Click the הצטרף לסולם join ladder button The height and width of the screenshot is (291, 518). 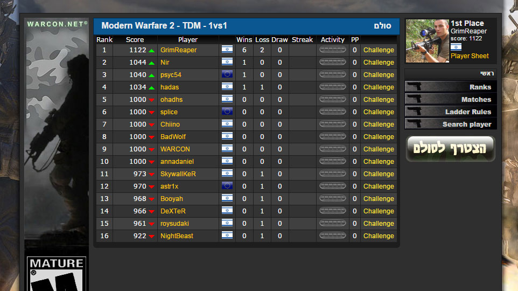point(450,149)
